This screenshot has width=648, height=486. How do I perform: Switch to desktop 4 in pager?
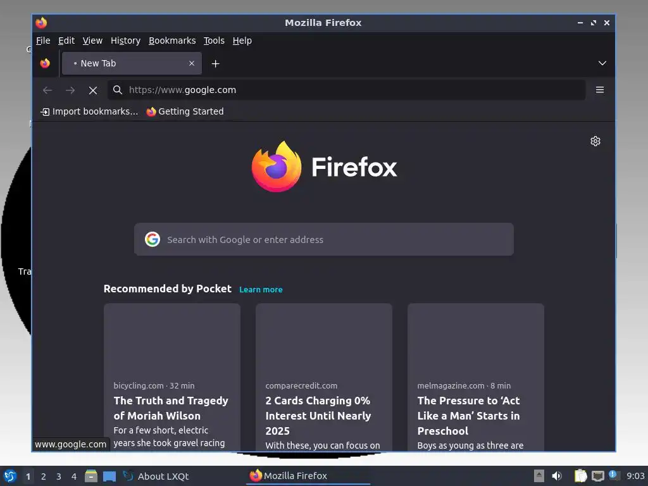coord(74,477)
